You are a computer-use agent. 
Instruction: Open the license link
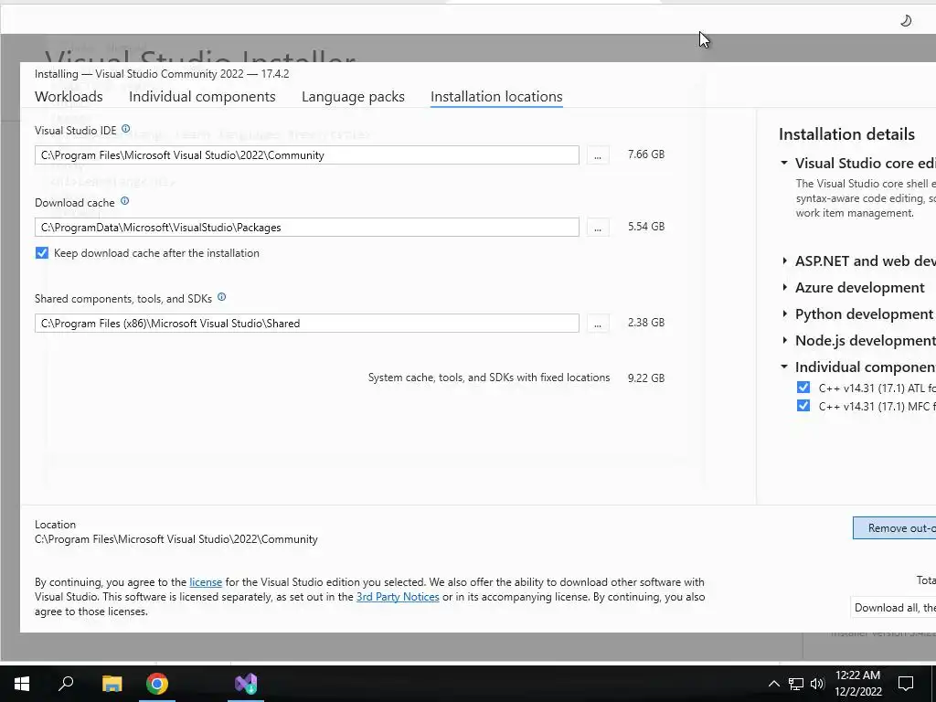206,582
